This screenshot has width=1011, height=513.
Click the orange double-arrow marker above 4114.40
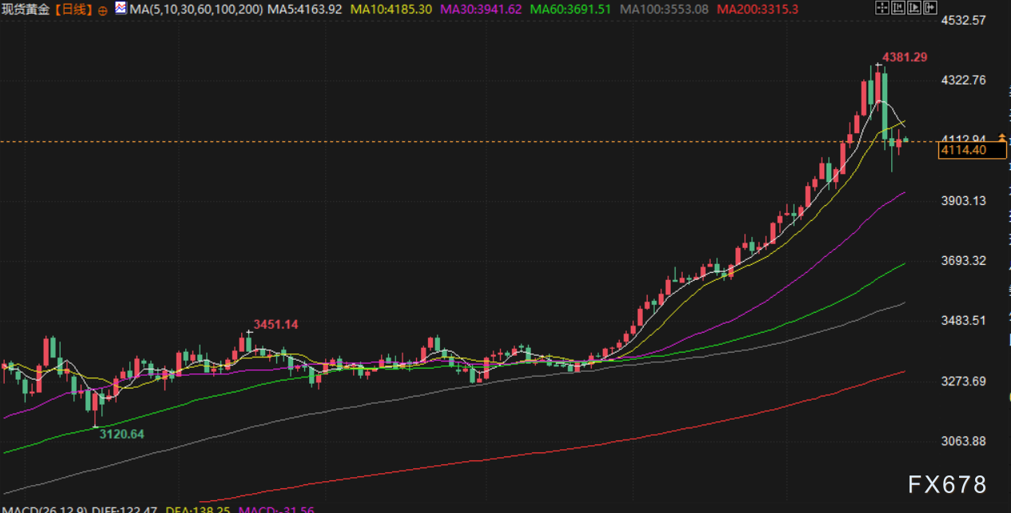pos(1001,139)
